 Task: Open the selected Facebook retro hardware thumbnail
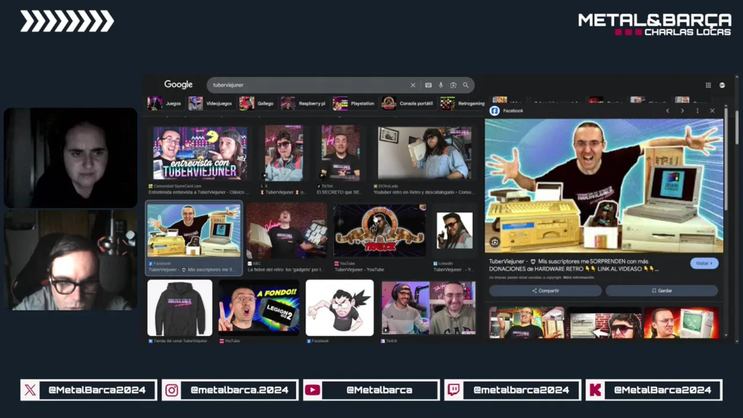194,230
